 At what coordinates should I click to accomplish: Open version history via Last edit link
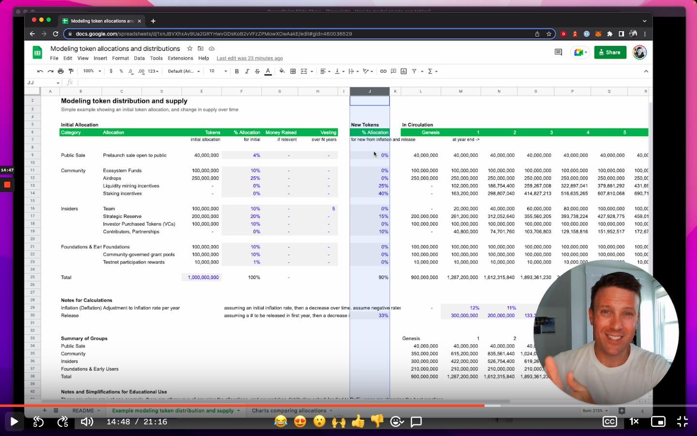coord(249,58)
